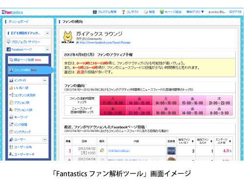The image size is (244, 183).
Task: Open the gift-icon premium item in the top bar
Action: (104, 12)
